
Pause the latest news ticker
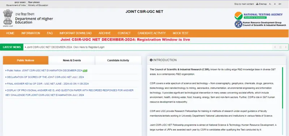280,47
